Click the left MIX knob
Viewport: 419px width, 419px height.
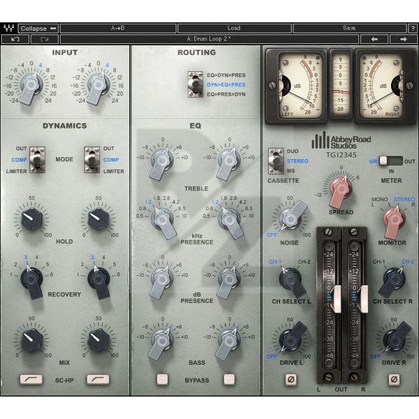(31, 339)
